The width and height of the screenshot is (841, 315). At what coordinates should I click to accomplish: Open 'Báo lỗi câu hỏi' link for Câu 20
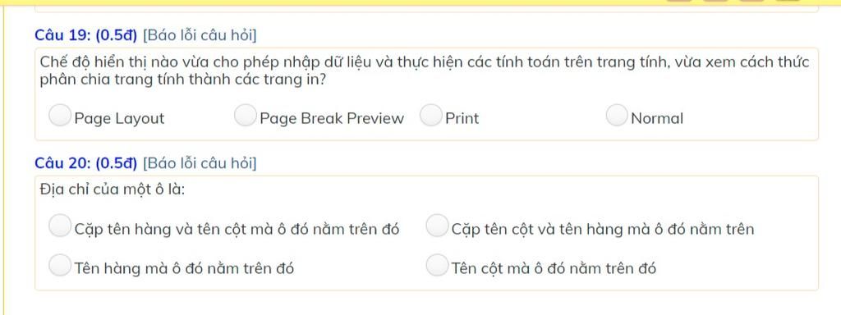[200, 163]
